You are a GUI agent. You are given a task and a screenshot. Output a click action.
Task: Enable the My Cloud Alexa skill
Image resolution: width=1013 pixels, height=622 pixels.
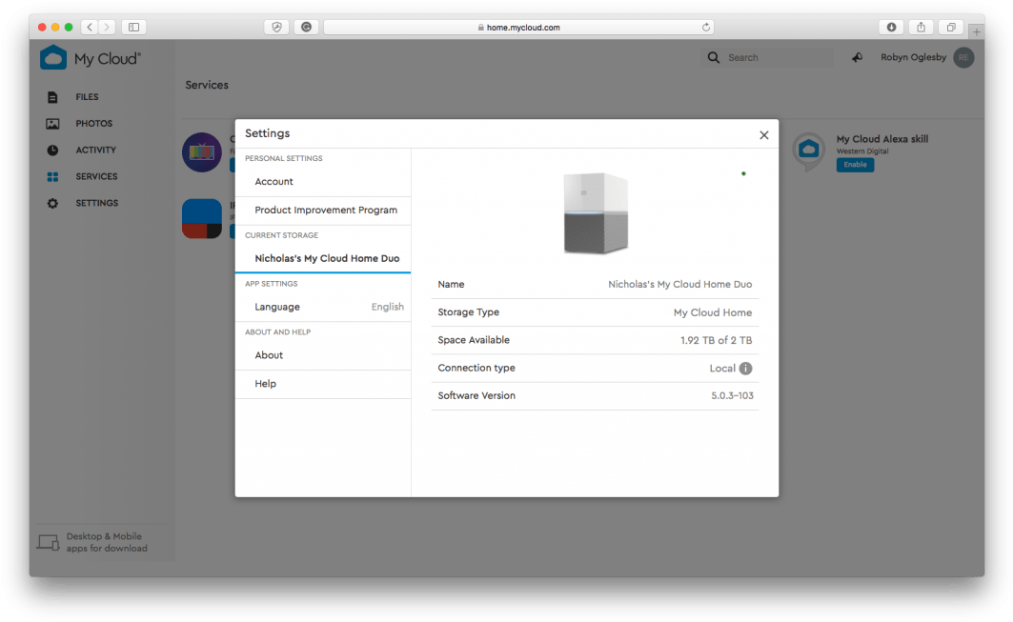point(855,165)
